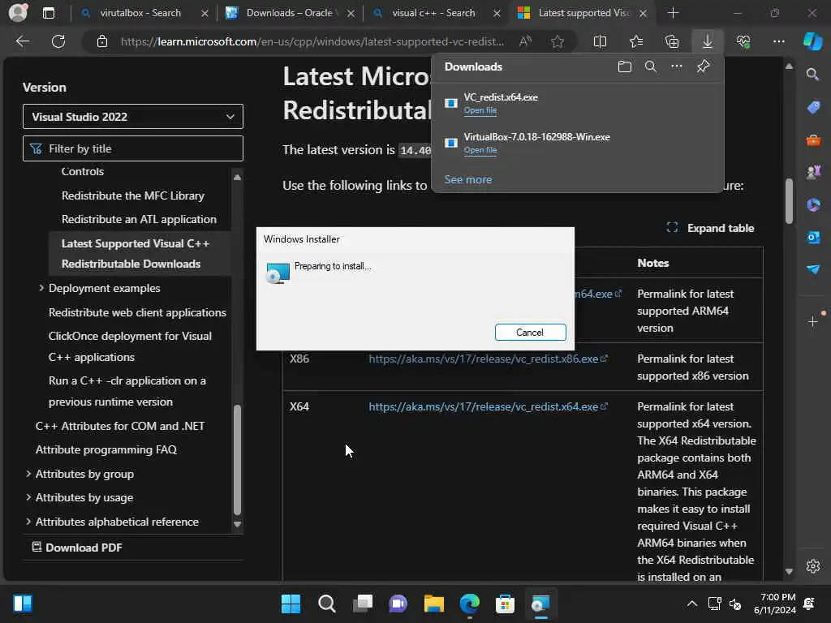Click the Read aloud icon in address bar

pos(525,41)
